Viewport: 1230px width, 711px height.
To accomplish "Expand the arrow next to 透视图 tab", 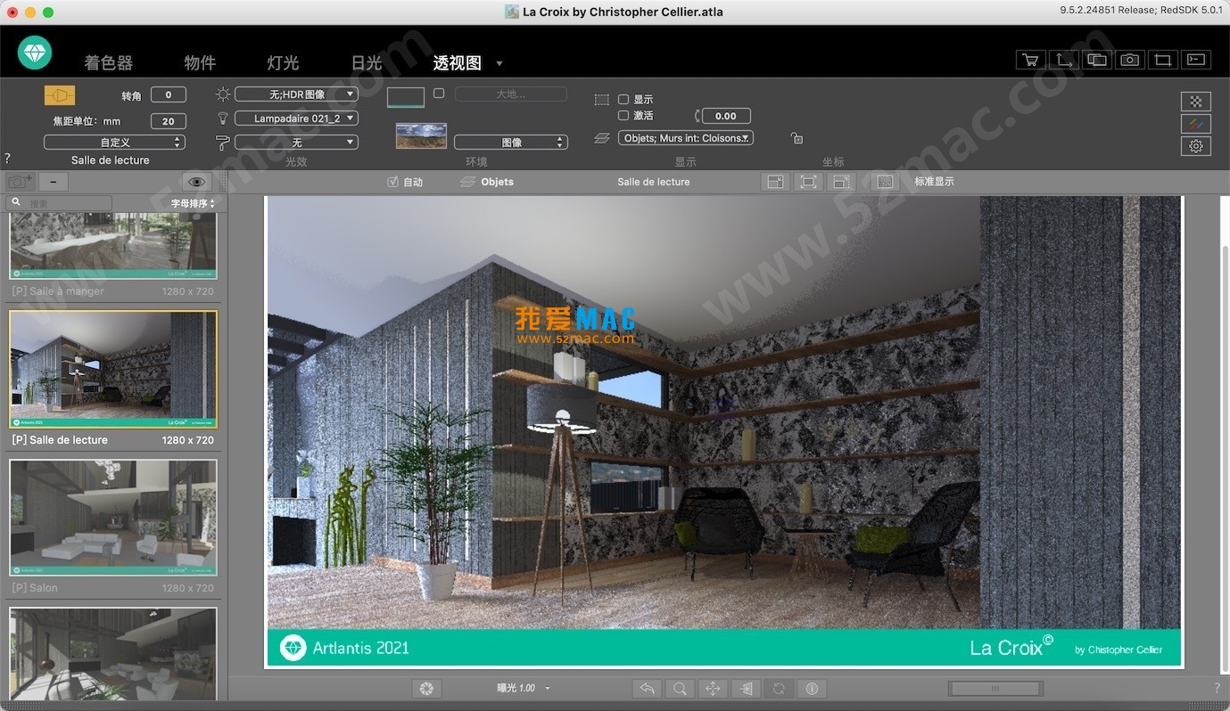I will coord(499,63).
